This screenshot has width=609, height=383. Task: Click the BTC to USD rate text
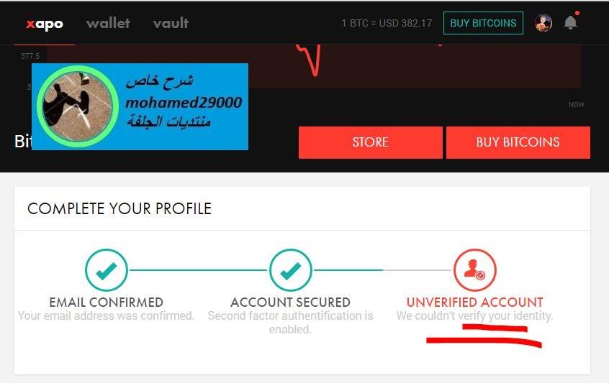pyautogui.click(x=387, y=23)
